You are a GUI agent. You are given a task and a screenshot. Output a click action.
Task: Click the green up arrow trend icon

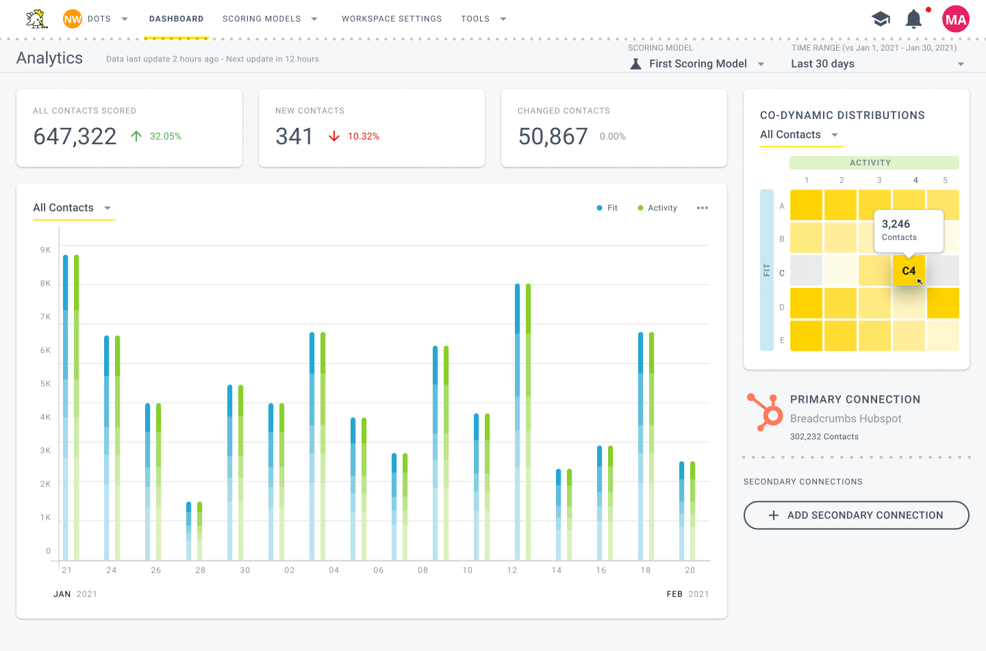[136, 136]
